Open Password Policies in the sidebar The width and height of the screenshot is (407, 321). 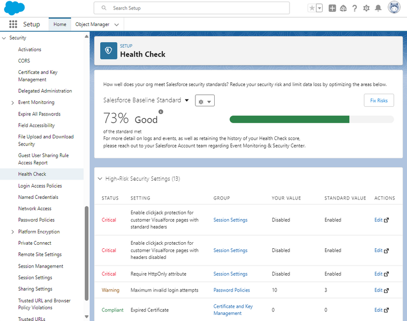tap(36, 220)
